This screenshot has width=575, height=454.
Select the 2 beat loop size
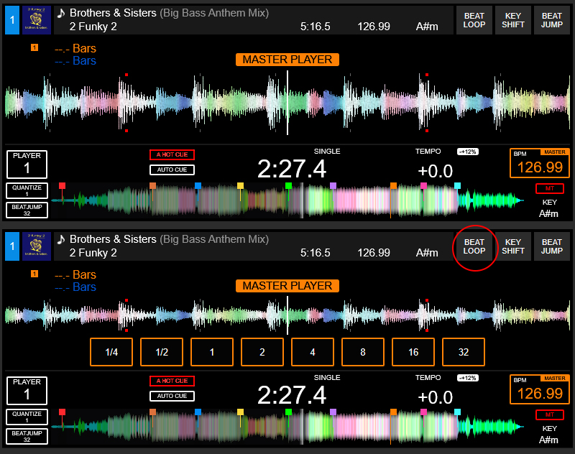(x=262, y=352)
